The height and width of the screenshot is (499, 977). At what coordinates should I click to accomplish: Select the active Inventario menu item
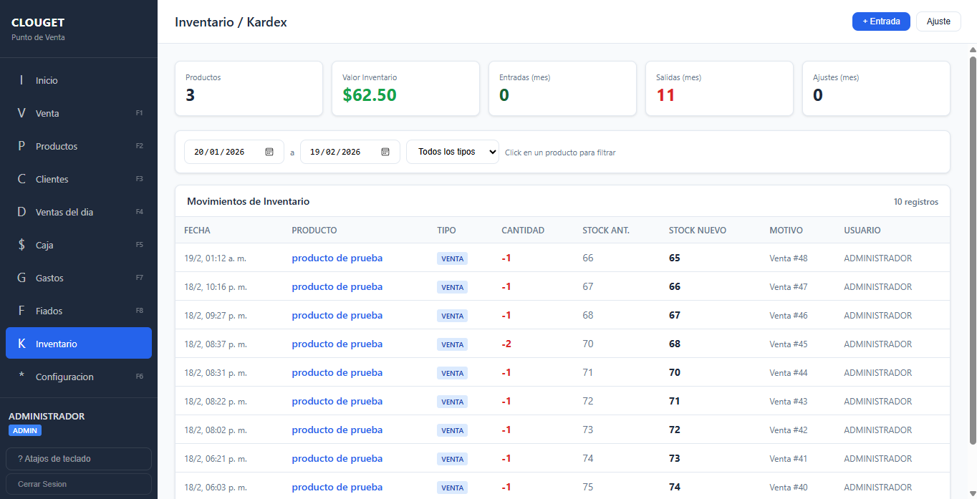79,344
